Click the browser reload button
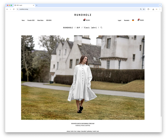 point(14,9)
